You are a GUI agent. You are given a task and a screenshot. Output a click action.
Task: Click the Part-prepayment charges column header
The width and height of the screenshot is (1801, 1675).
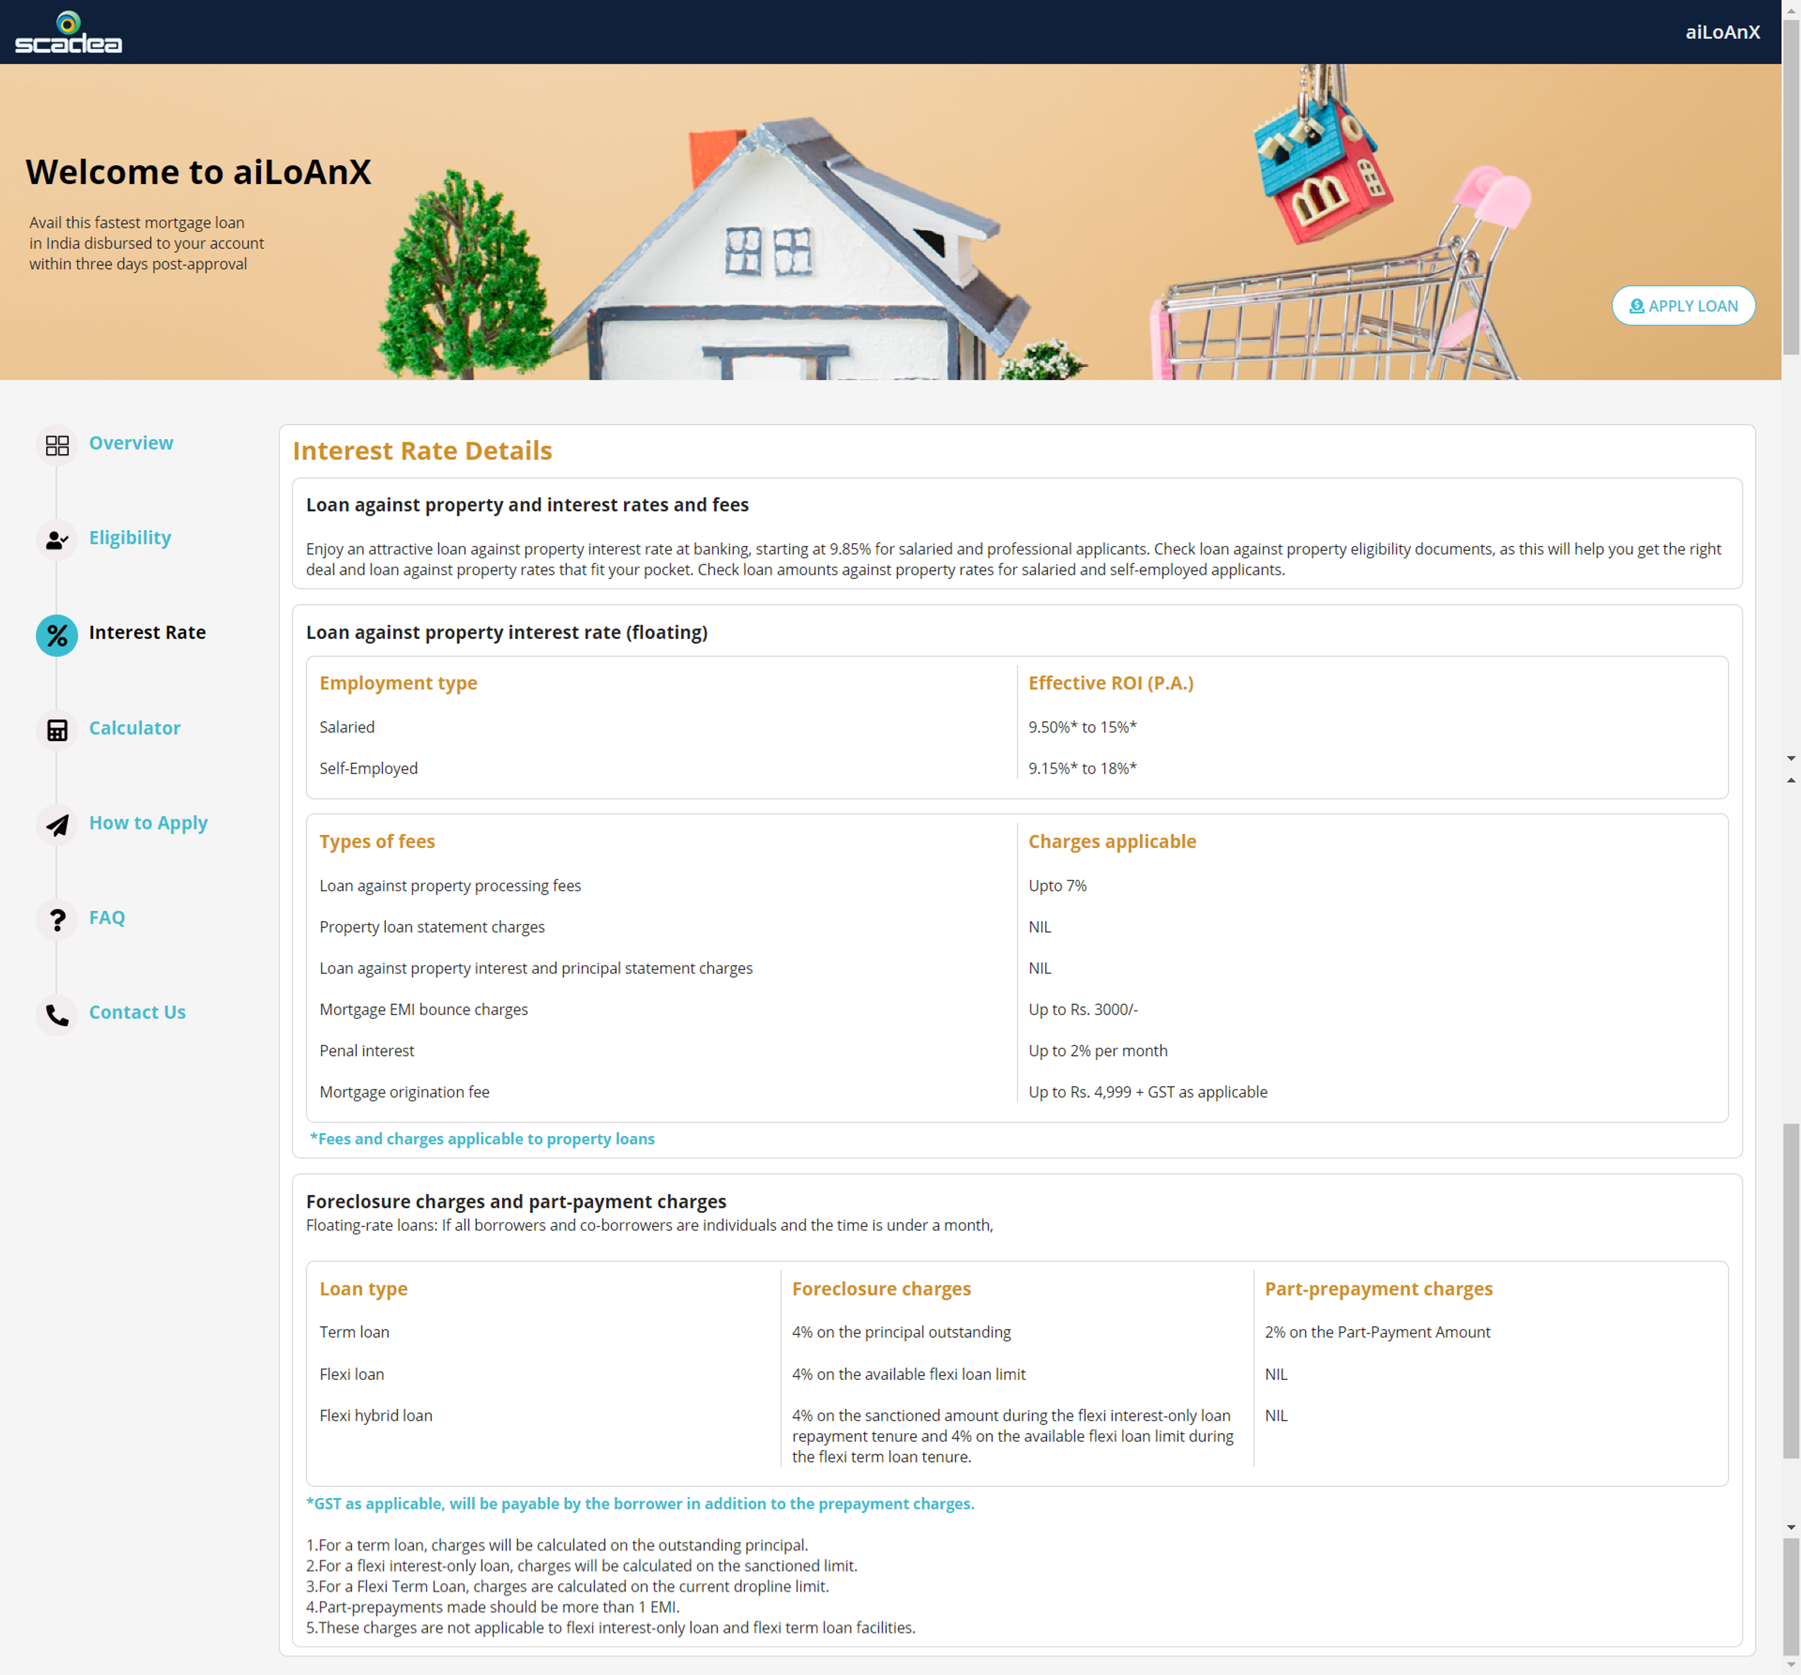[x=1378, y=1288]
